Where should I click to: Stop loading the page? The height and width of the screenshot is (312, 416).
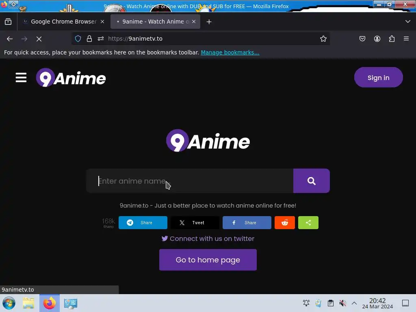pos(39,39)
